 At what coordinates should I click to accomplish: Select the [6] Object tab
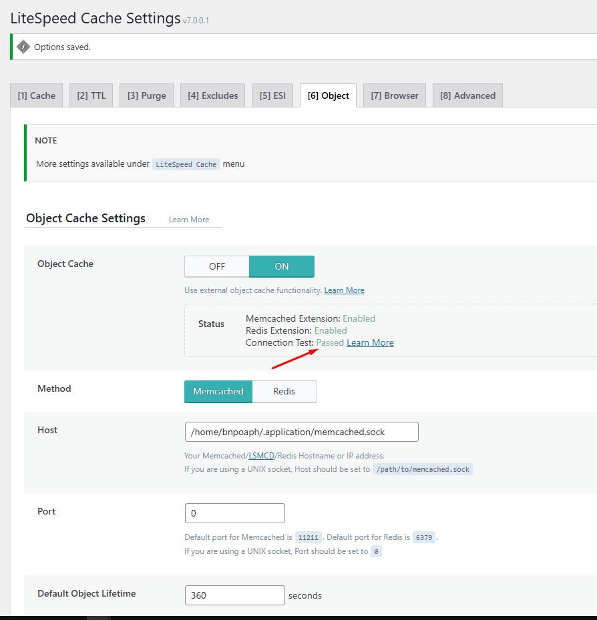tap(328, 95)
